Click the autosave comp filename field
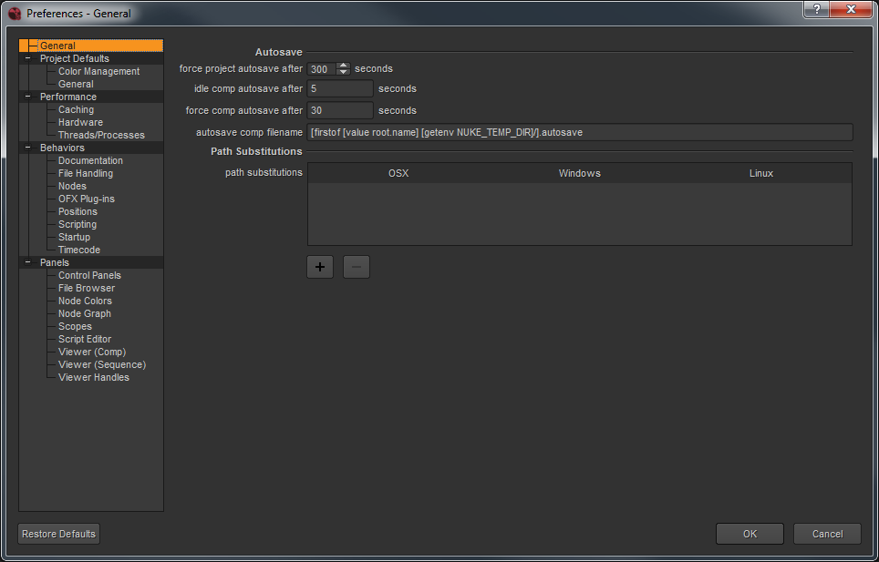Screen dimensions: 879x562 click(579, 132)
